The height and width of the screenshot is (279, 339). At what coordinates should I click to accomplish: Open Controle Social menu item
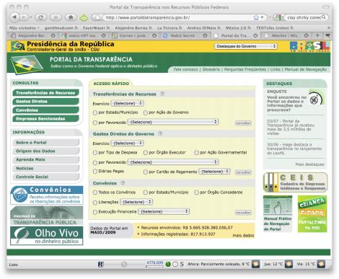tap(45, 177)
